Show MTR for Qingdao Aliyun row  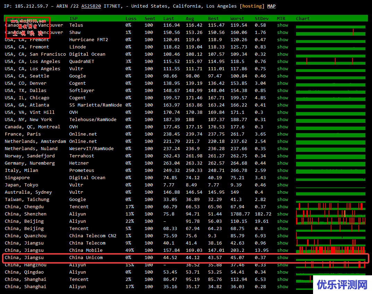(283, 272)
